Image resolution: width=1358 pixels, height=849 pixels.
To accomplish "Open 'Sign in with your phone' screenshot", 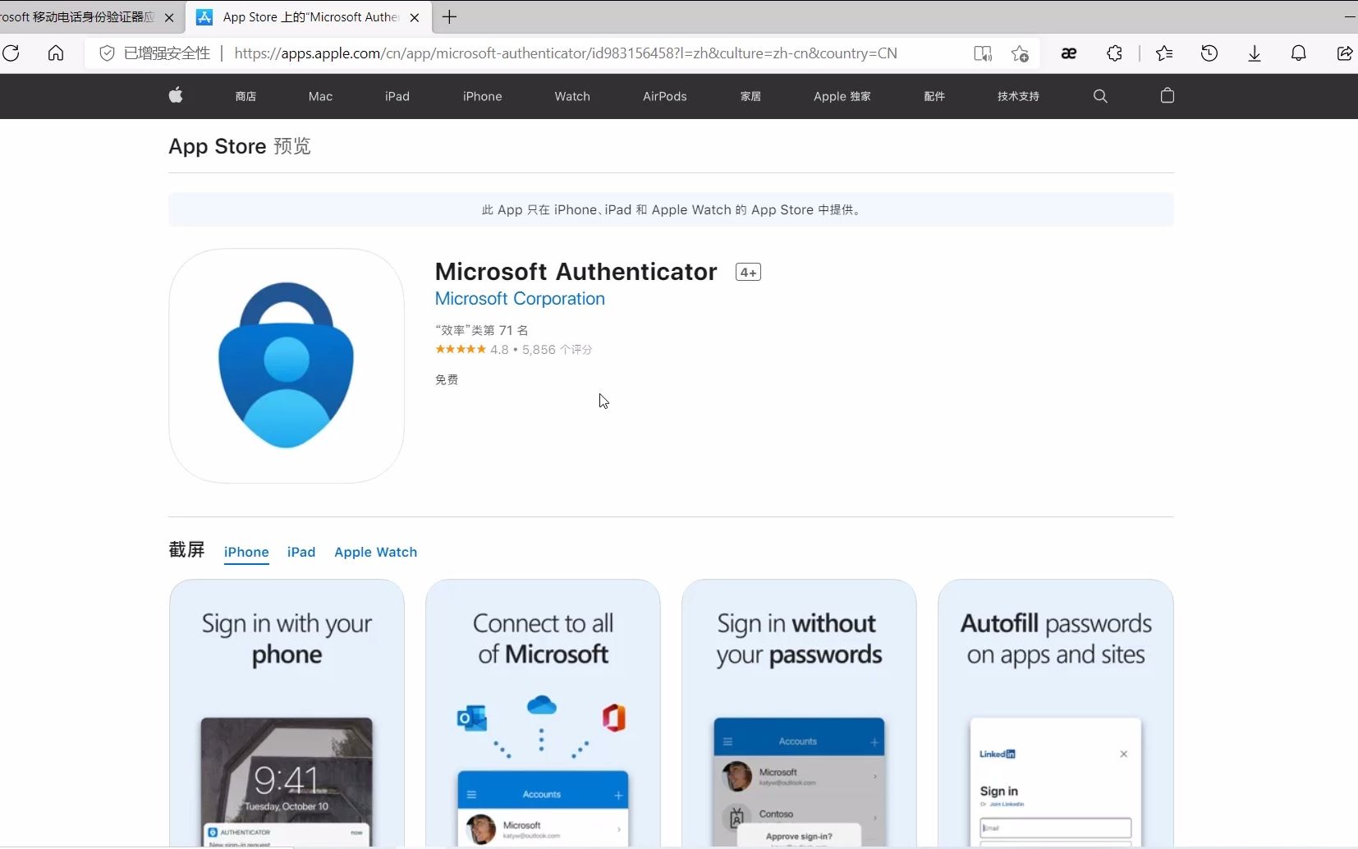I will click(x=287, y=713).
